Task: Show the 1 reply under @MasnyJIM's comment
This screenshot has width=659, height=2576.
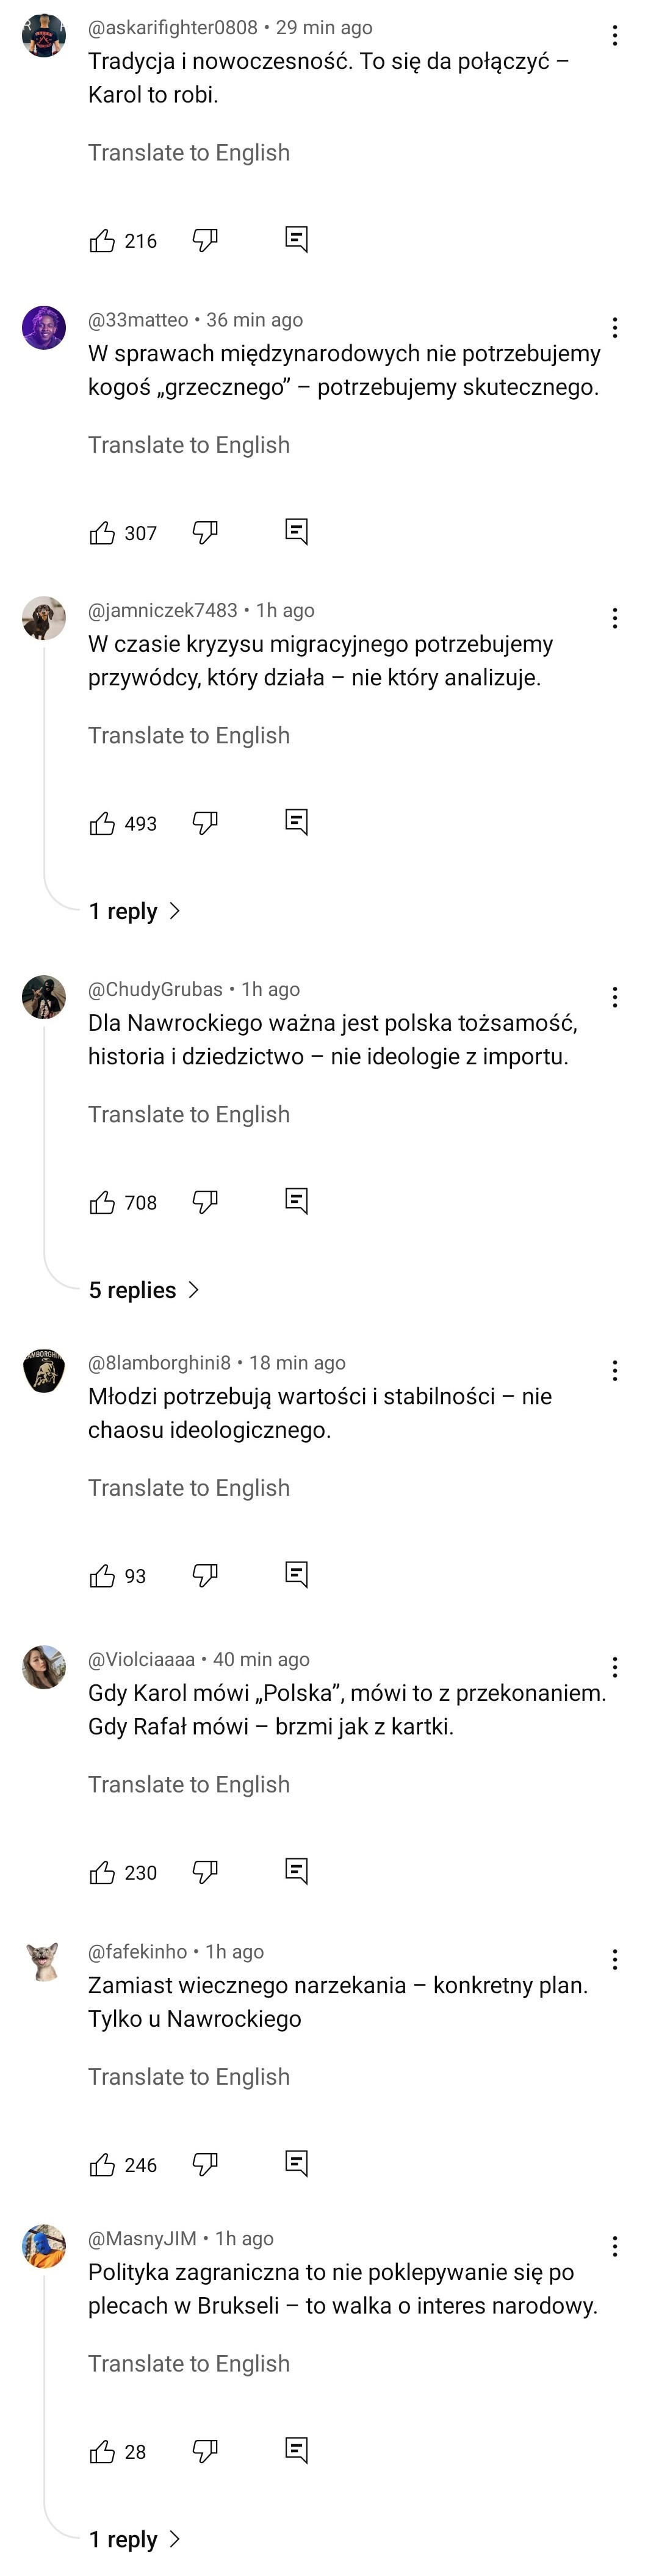Action: click(x=134, y=2539)
